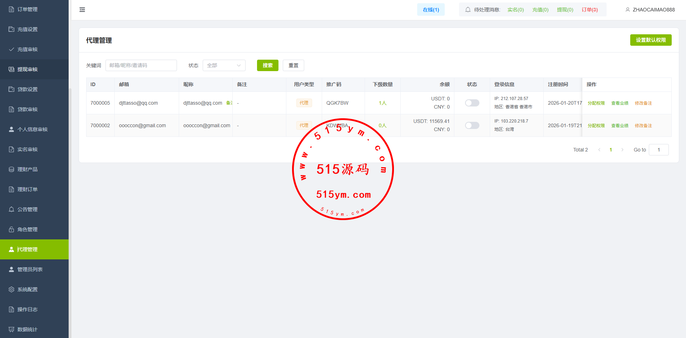Screen dimensions: 686x338
Task: Go to next page arrow in pagination
Action: (x=622, y=150)
